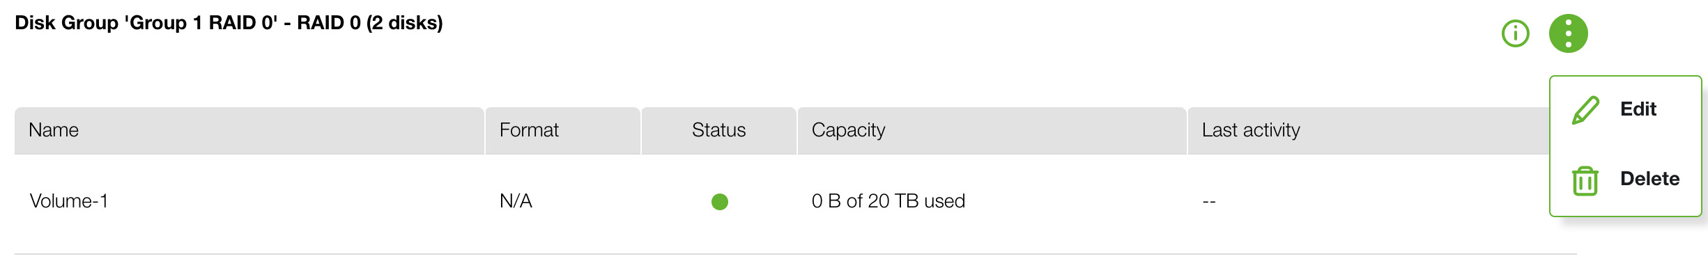Select the green status dot for Volume-1
1708x268 pixels.
[x=719, y=202]
